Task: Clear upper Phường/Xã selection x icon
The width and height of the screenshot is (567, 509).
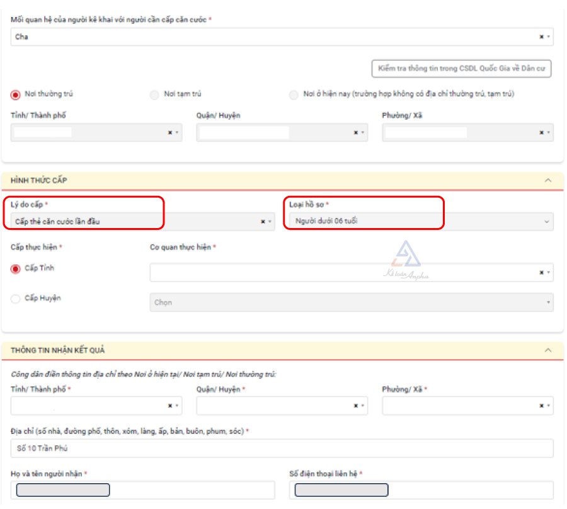Action: (x=541, y=133)
